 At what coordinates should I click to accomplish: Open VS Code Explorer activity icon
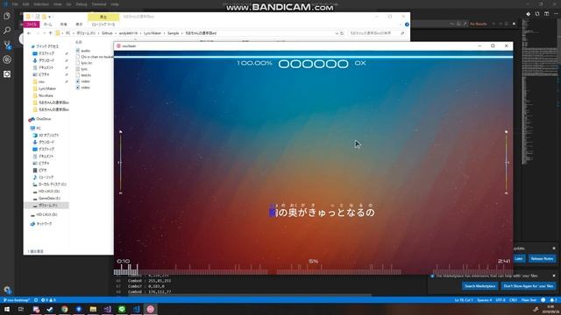point(7,16)
